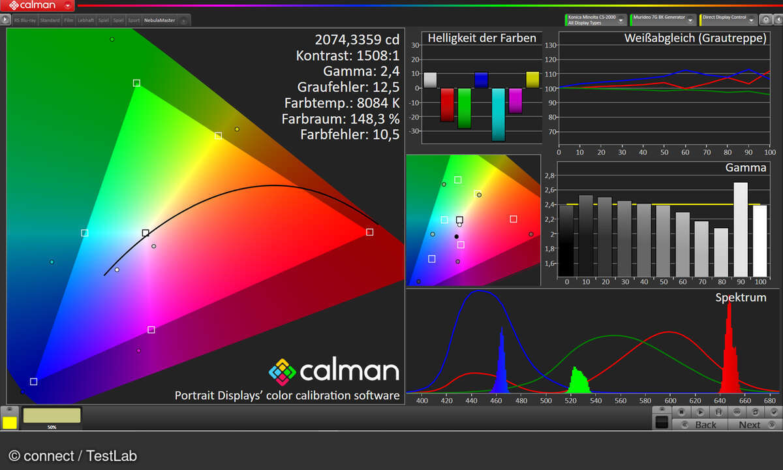Click the round play button left of tabs
783x470 pixels.
[6, 20]
